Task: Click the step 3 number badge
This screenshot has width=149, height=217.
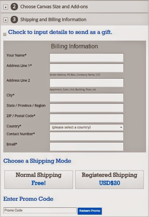Action: point(14,20)
